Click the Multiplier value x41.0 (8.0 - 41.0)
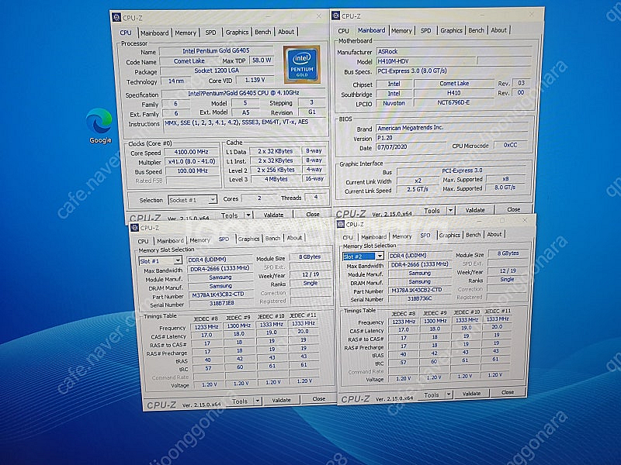Image resolution: width=621 pixels, height=465 pixels. click(192, 161)
